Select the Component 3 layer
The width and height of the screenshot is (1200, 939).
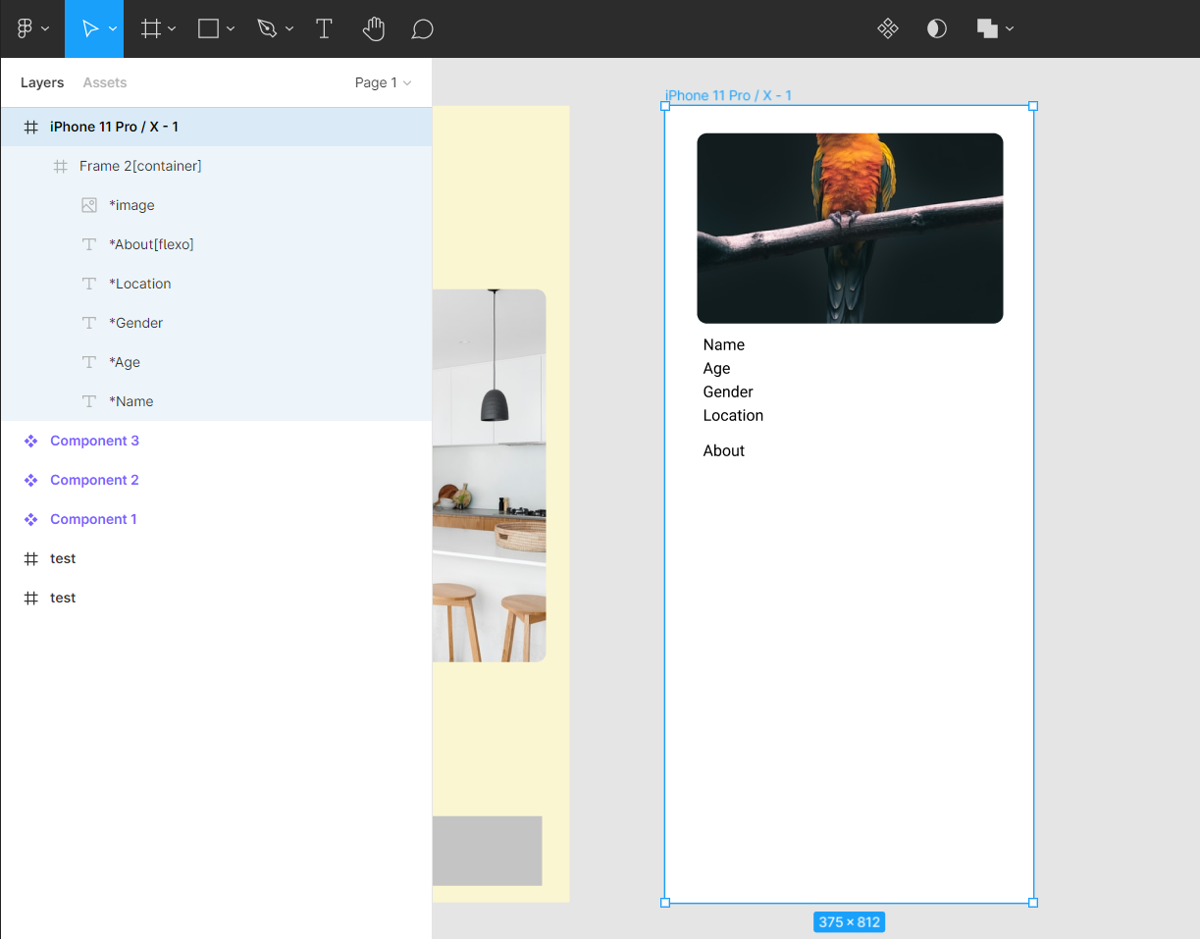[x=216, y=441]
